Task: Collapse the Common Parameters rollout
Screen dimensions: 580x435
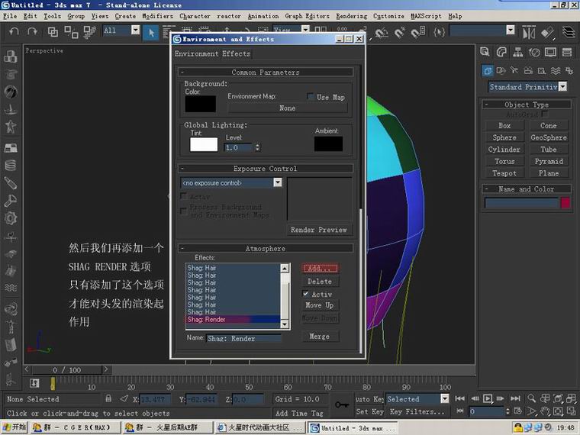Action: point(266,72)
